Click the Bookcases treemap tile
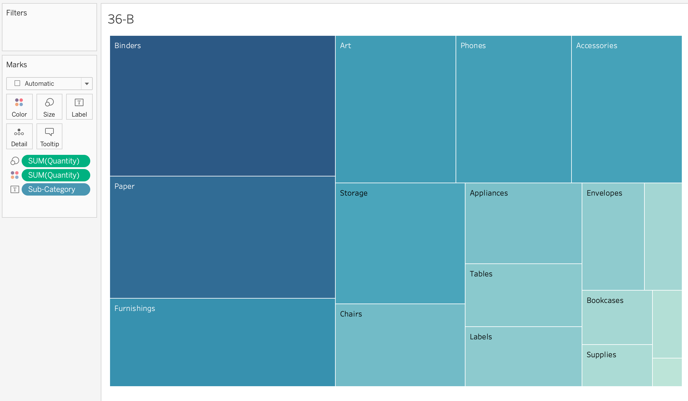The height and width of the screenshot is (401, 688). pos(617,317)
